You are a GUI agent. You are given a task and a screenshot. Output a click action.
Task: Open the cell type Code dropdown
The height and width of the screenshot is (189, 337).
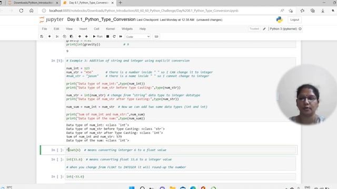[138, 37]
